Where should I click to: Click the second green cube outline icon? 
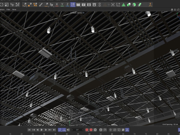pyautogui.click(x=134, y=5)
